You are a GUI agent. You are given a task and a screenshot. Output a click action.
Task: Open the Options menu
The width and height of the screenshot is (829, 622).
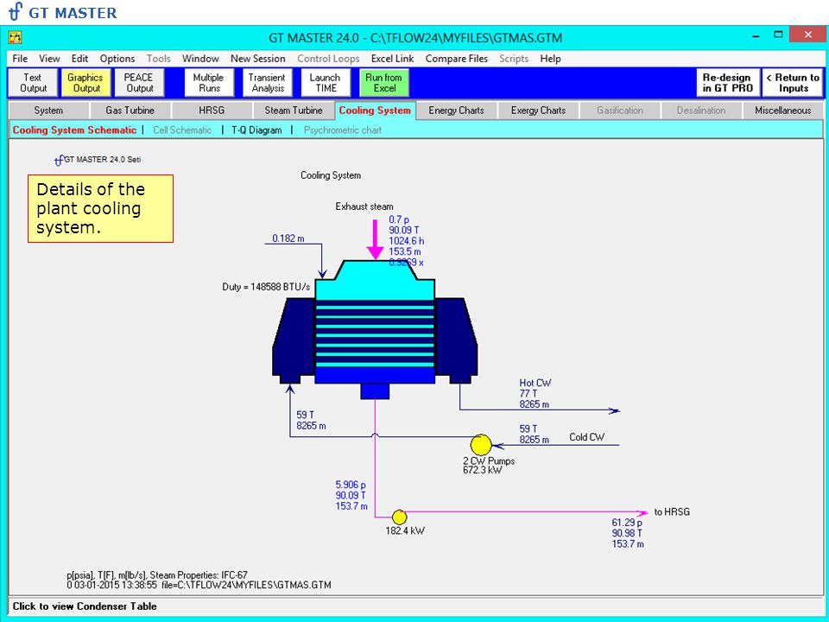tap(117, 59)
